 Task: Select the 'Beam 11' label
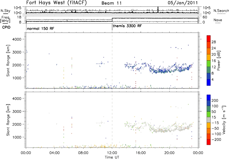point(112,3)
